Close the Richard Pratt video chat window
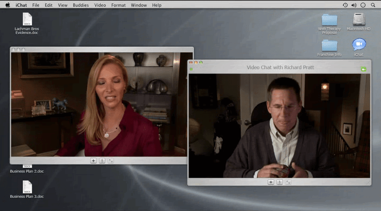Screen dimensions: 381x211 point(191,62)
